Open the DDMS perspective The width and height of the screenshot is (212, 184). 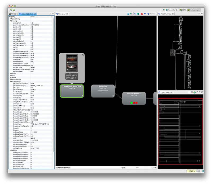tap(183, 10)
